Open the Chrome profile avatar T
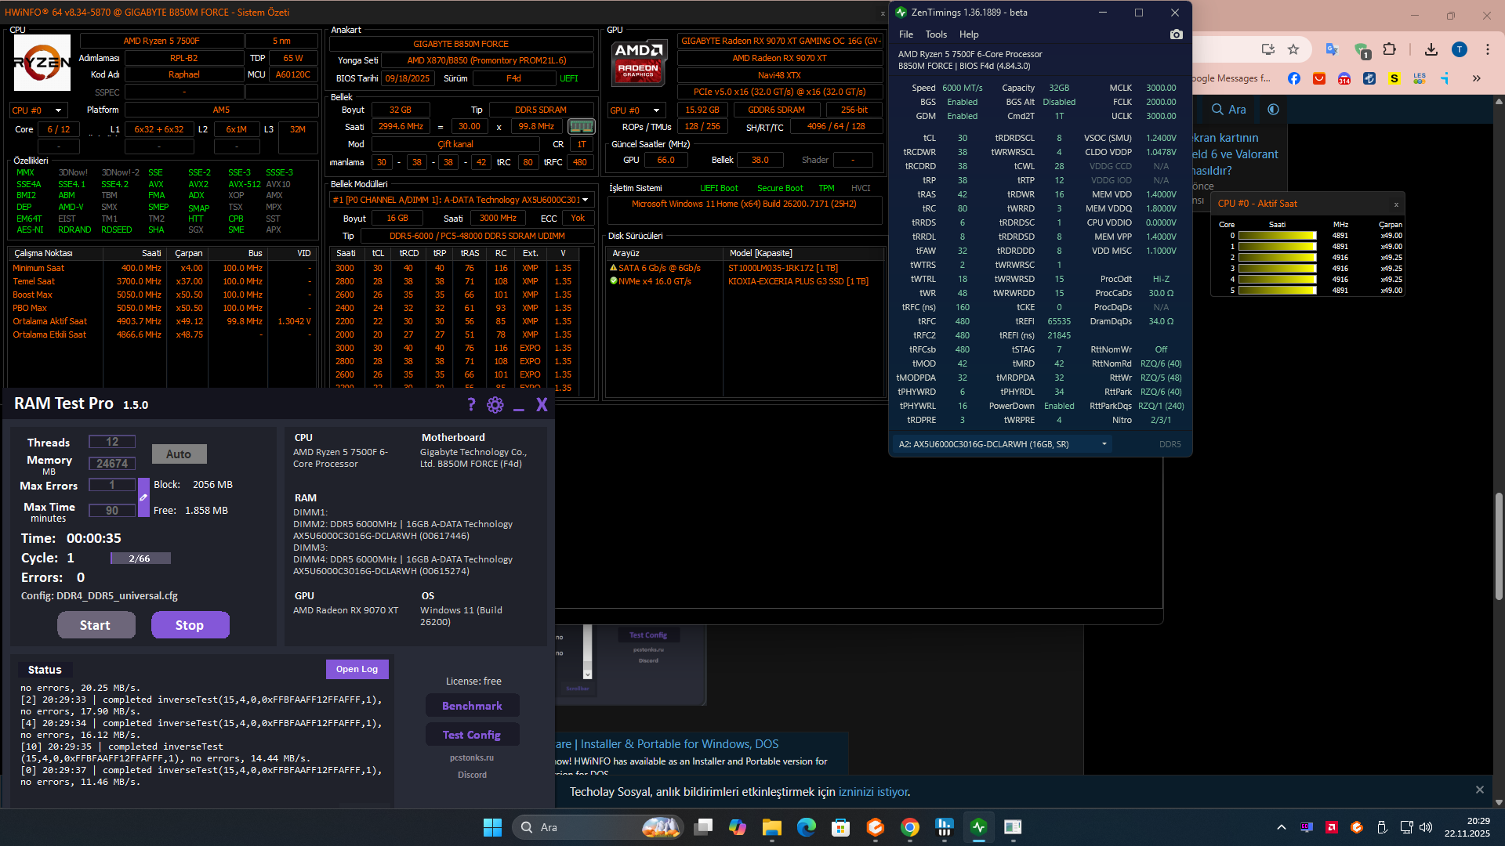 pyautogui.click(x=1460, y=49)
